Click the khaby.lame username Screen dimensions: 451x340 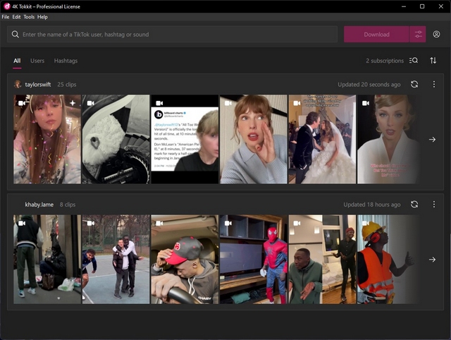pos(39,205)
